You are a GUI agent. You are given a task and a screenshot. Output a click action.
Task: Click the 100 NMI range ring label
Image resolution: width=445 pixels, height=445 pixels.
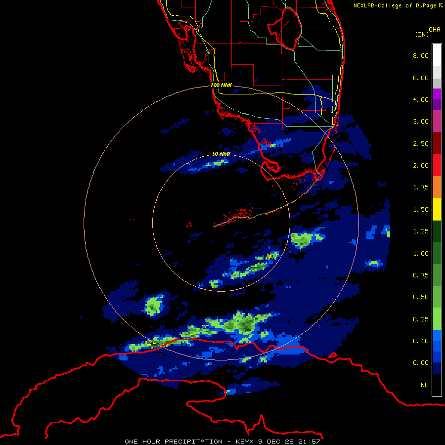click(221, 85)
